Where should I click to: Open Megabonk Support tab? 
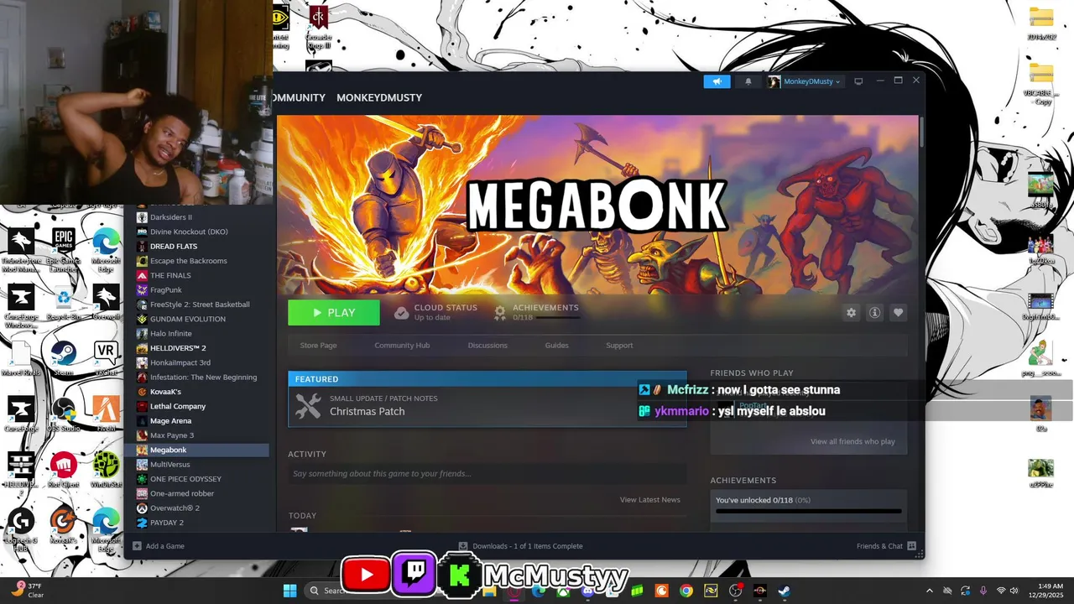point(619,345)
